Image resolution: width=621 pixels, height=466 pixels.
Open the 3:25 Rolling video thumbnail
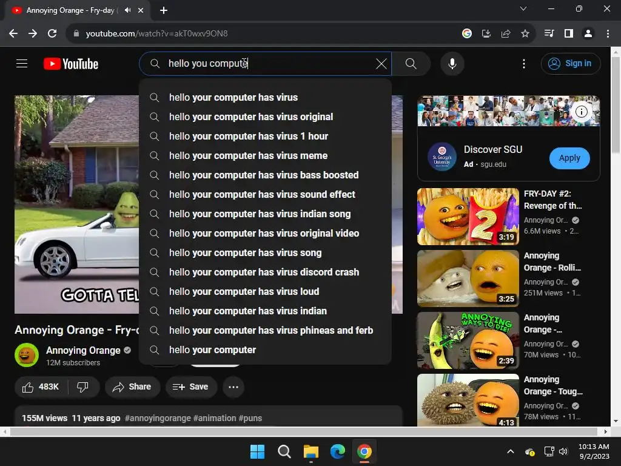pos(468,278)
